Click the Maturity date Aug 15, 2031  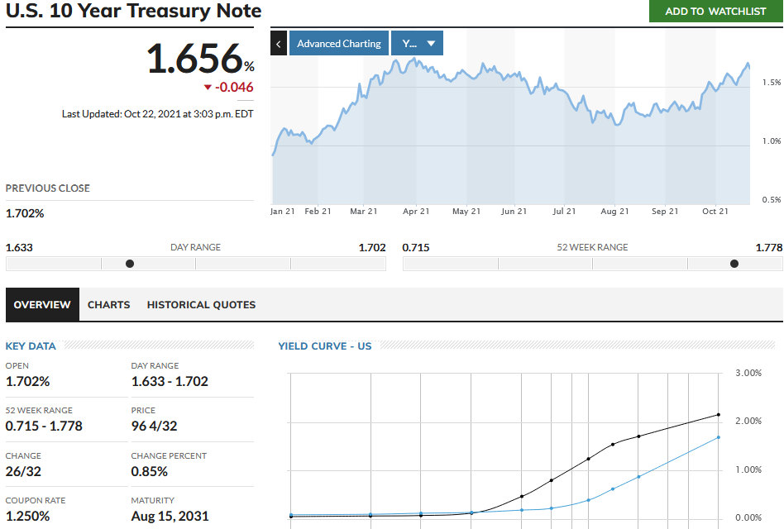(170, 516)
